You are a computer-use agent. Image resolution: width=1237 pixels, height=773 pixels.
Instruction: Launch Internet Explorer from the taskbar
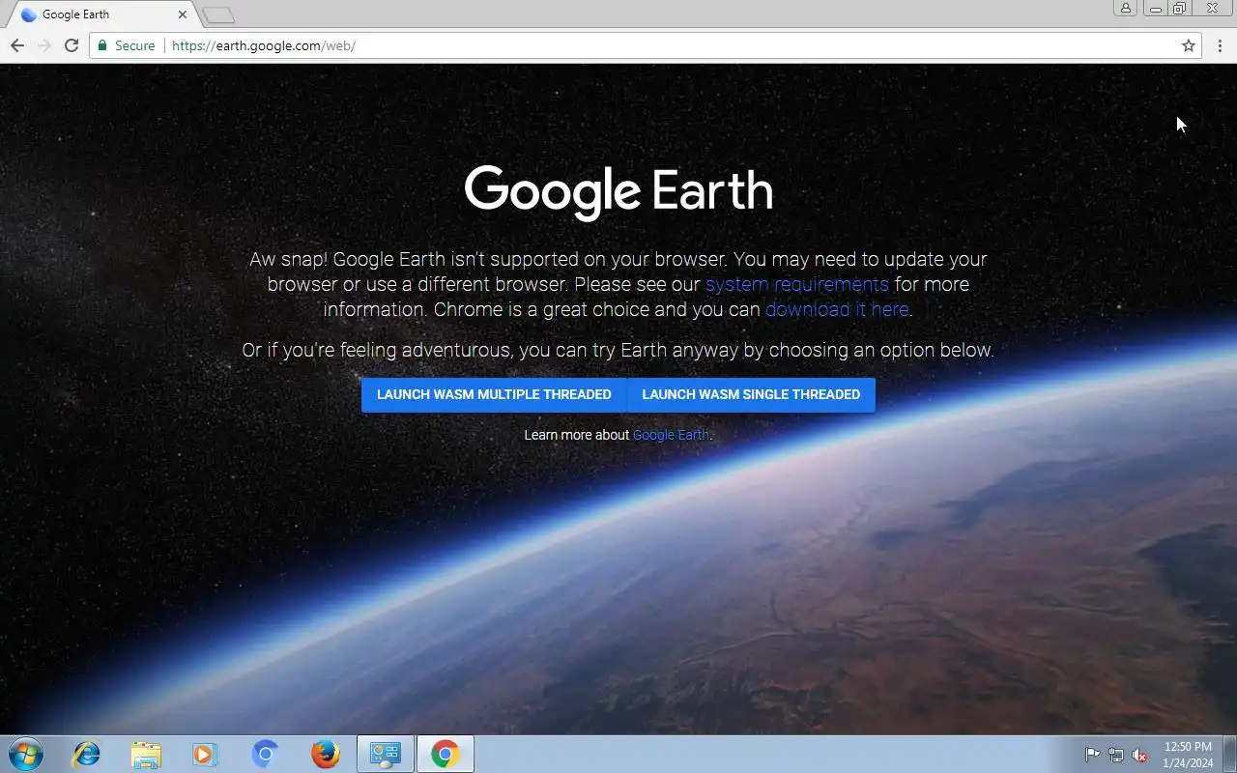click(87, 754)
